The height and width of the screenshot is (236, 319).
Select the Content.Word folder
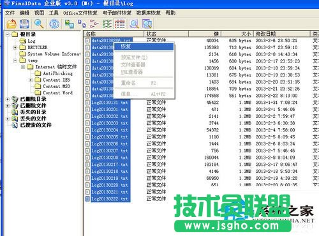(x=57, y=93)
